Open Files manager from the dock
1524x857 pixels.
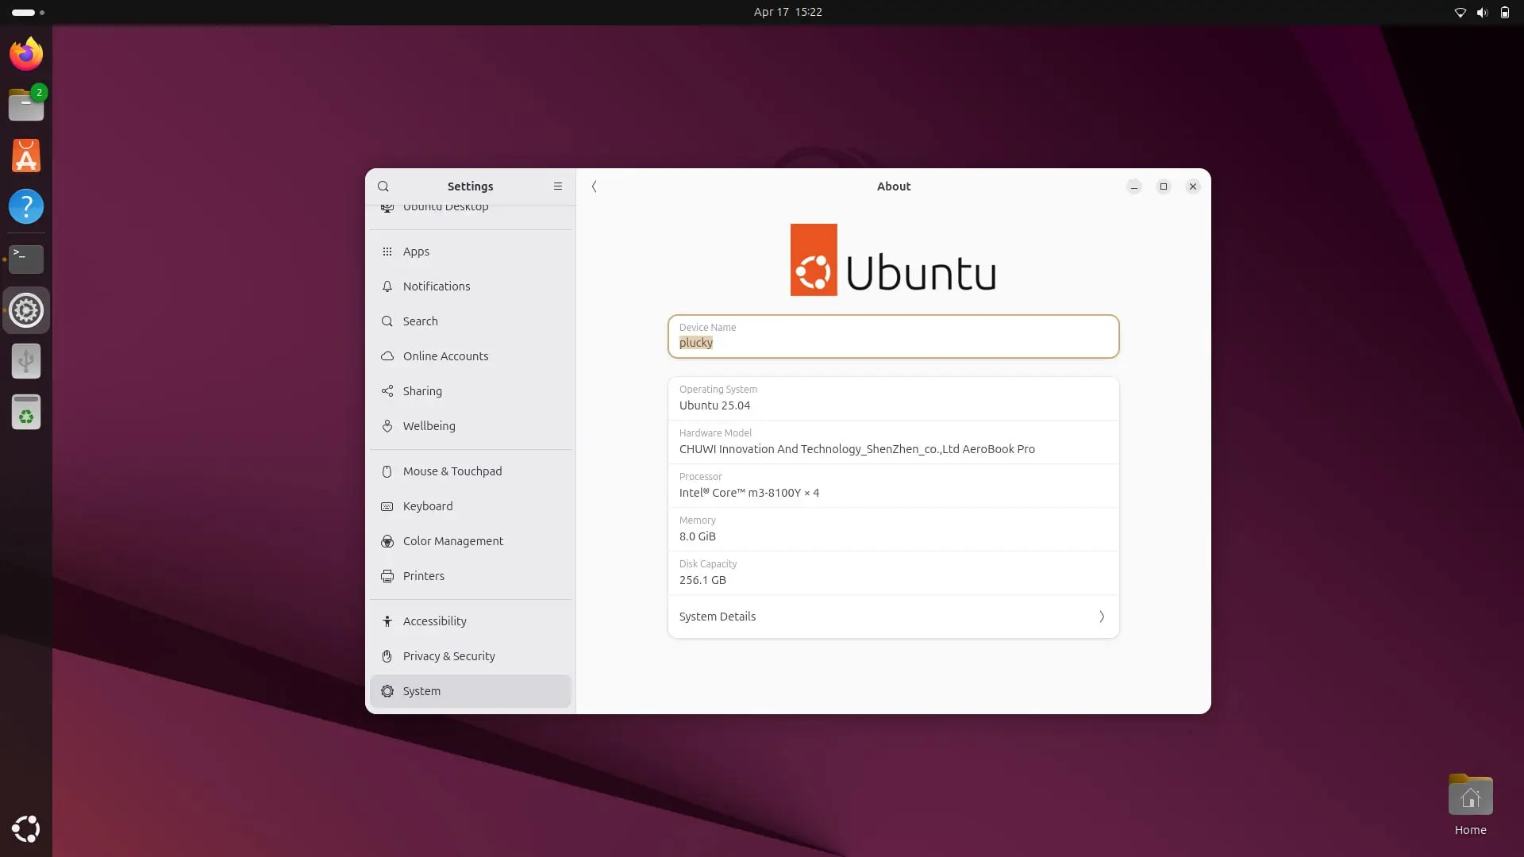click(26, 104)
